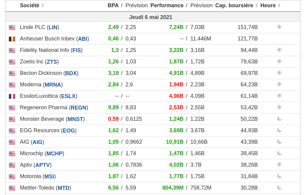
Task: Click the moon icon in AIG row
Action: click(279, 142)
